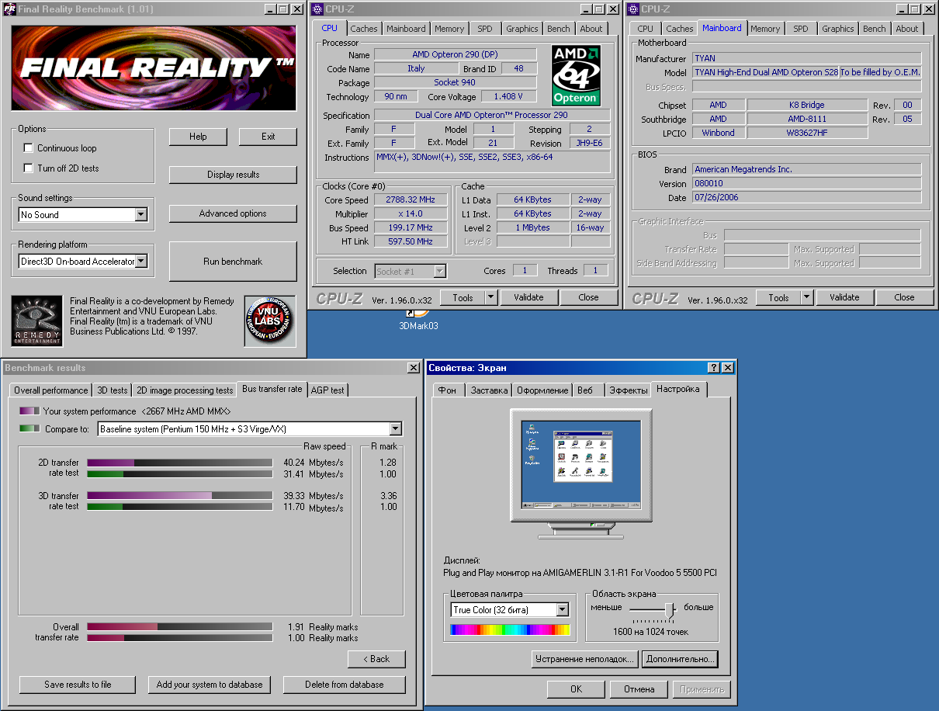
Task: Click the title bar icon of the CPU-Z window showing the CPU tab
Action: (317, 9)
